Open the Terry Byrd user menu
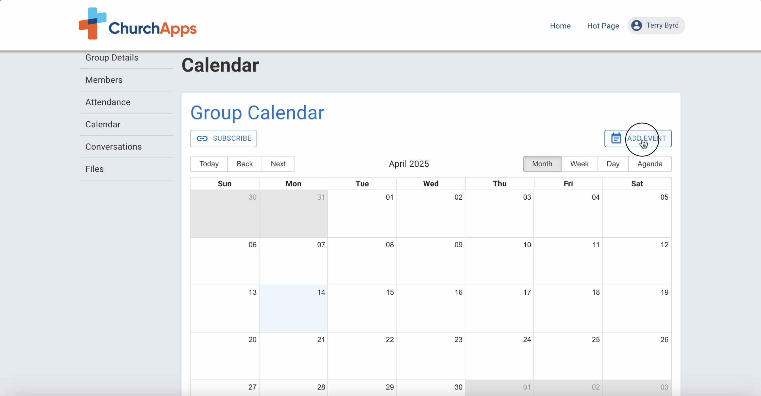 pos(656,25)
